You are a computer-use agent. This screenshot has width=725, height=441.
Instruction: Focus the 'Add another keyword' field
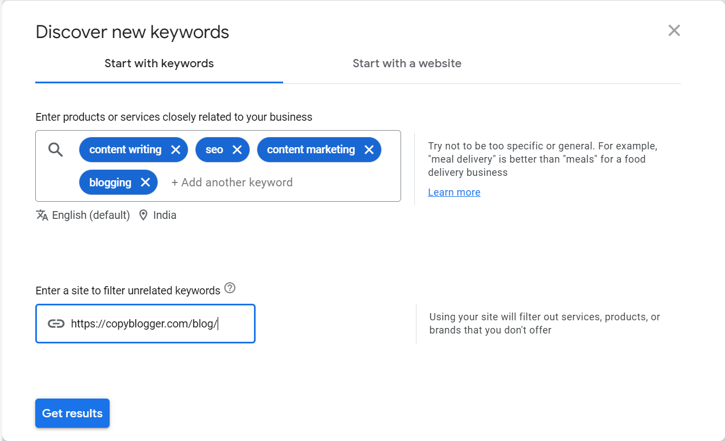click(232, 182)
